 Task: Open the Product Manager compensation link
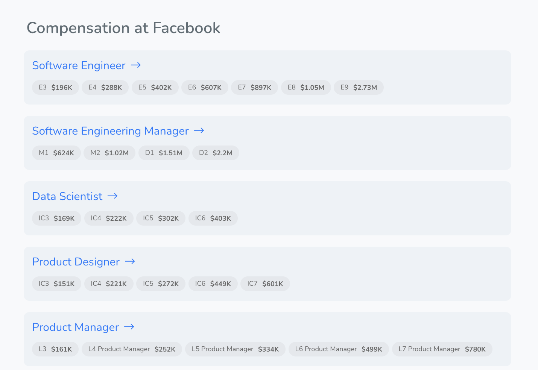[x=83, y=327]
